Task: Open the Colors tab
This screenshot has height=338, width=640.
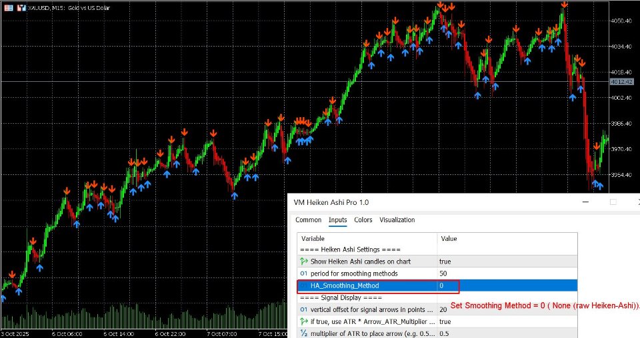Action: coord(363,220)
